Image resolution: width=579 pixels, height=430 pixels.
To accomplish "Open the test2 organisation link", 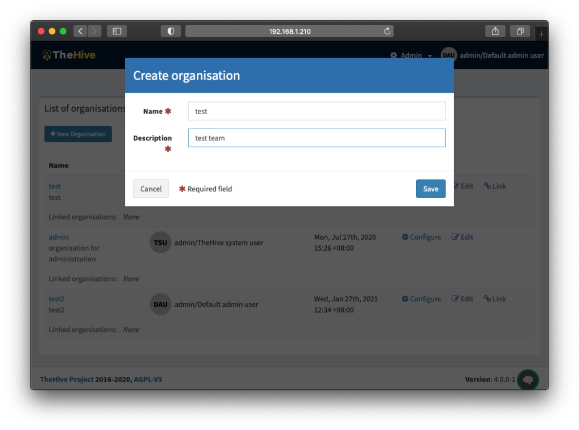I will (x=57, y=299).
